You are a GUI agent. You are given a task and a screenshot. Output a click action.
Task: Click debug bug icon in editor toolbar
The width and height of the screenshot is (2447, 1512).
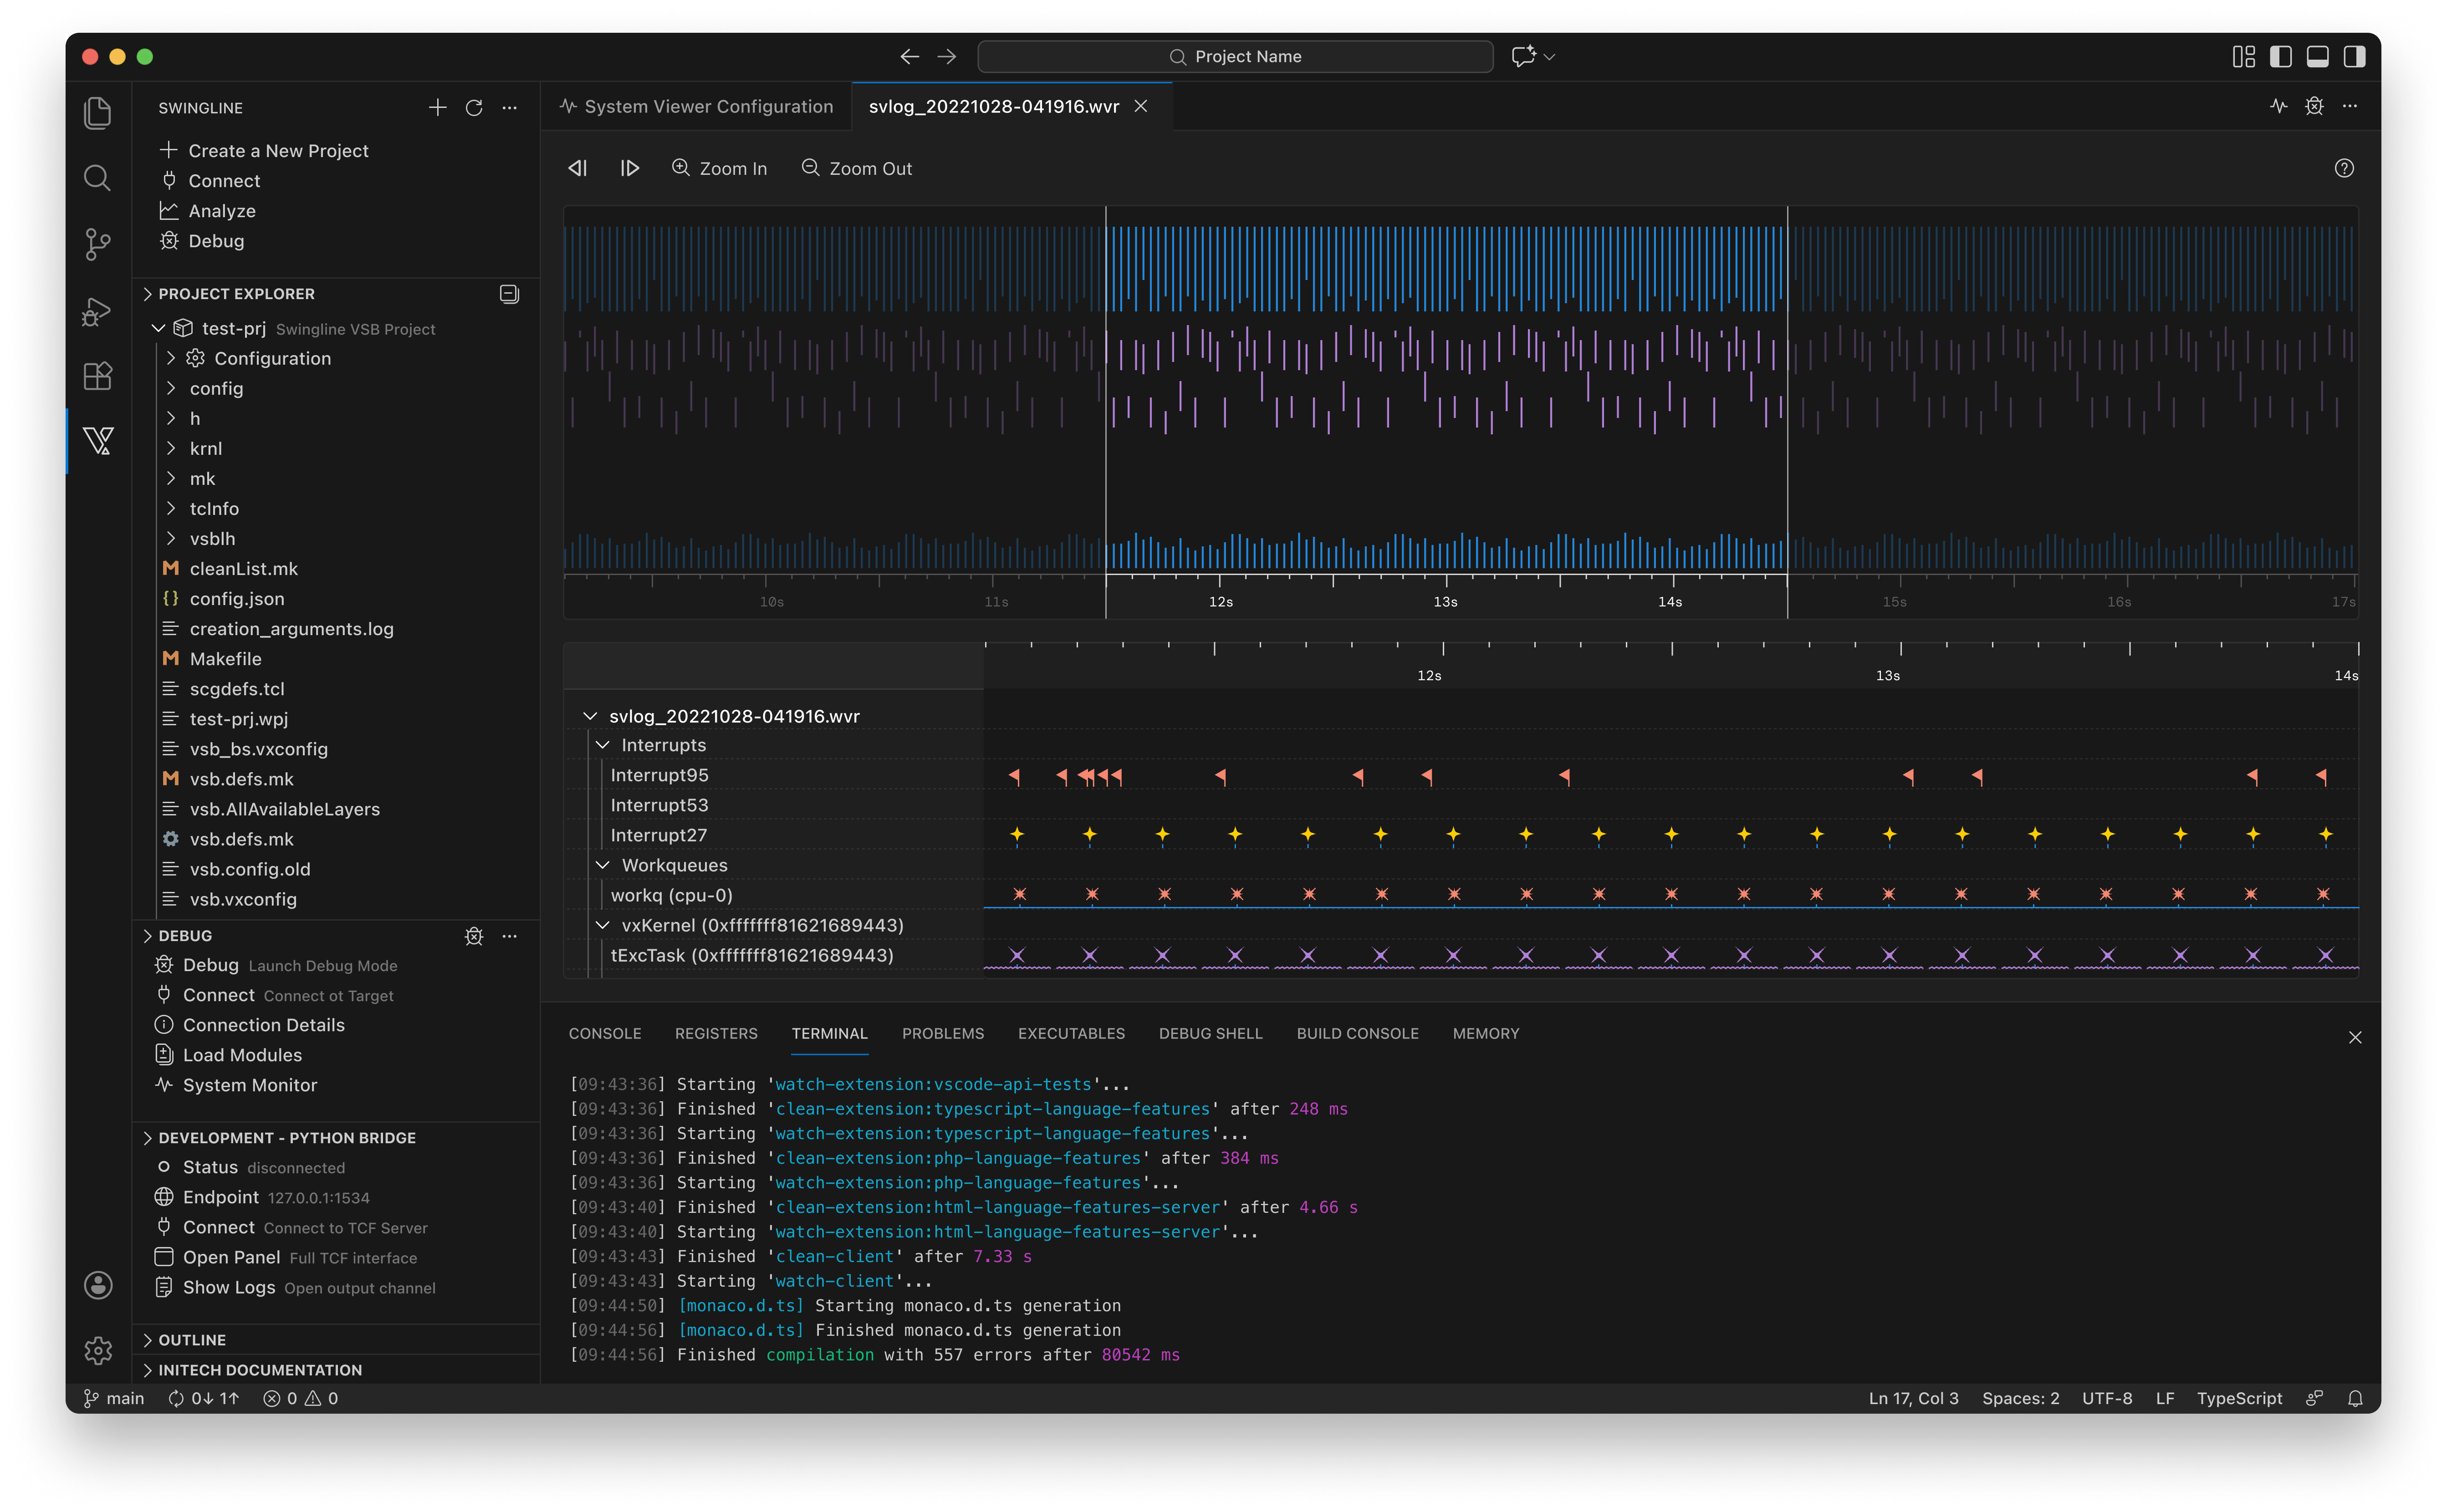(2315, 106)
